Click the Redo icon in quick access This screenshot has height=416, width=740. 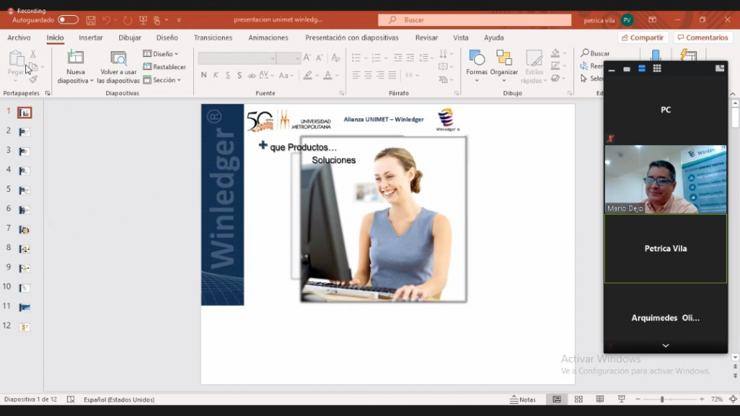click(x=127, y=20)
